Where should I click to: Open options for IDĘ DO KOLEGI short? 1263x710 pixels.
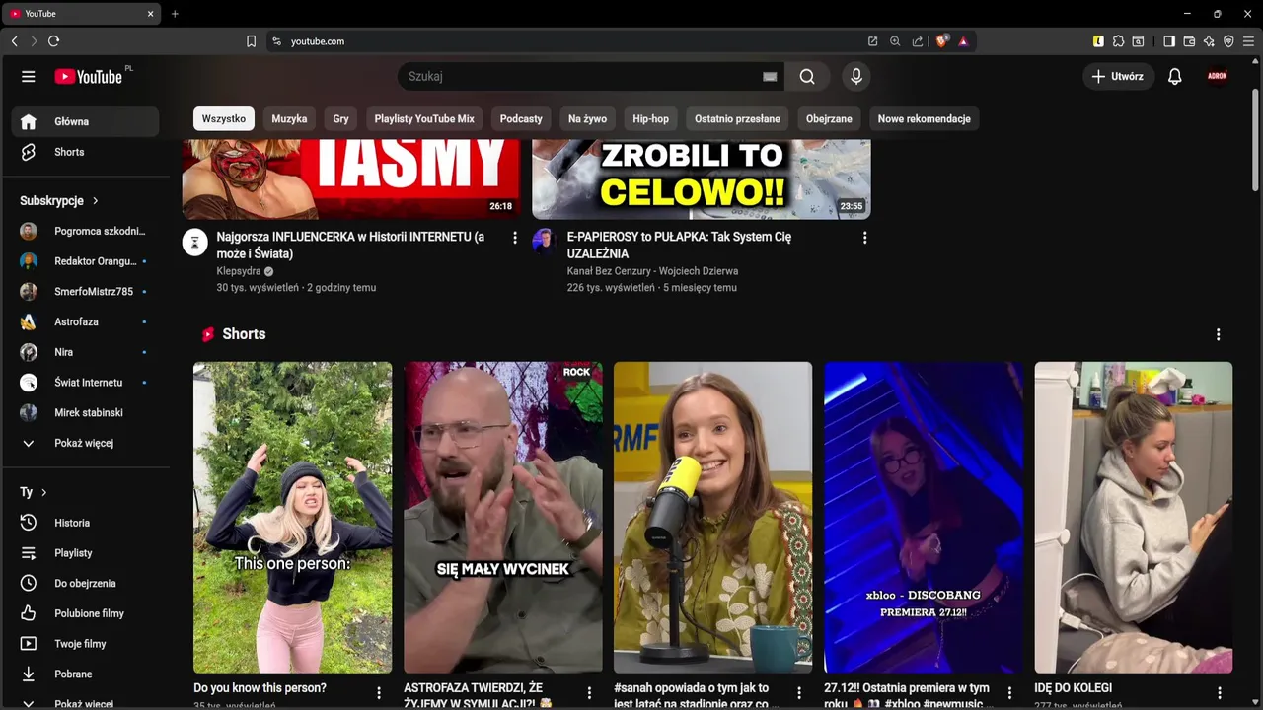click(1220, 693)
